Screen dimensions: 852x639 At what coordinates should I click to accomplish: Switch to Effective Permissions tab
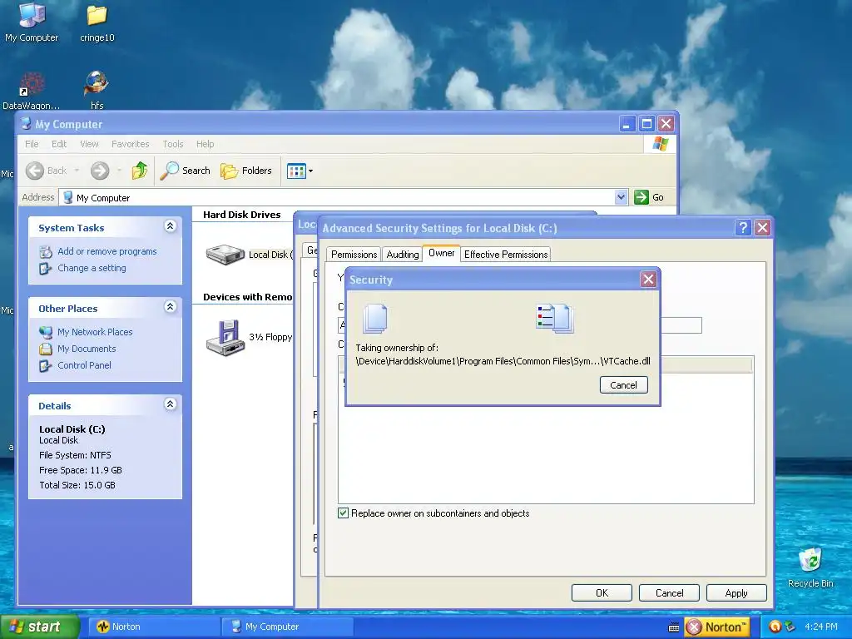click(x=506, y=255)
